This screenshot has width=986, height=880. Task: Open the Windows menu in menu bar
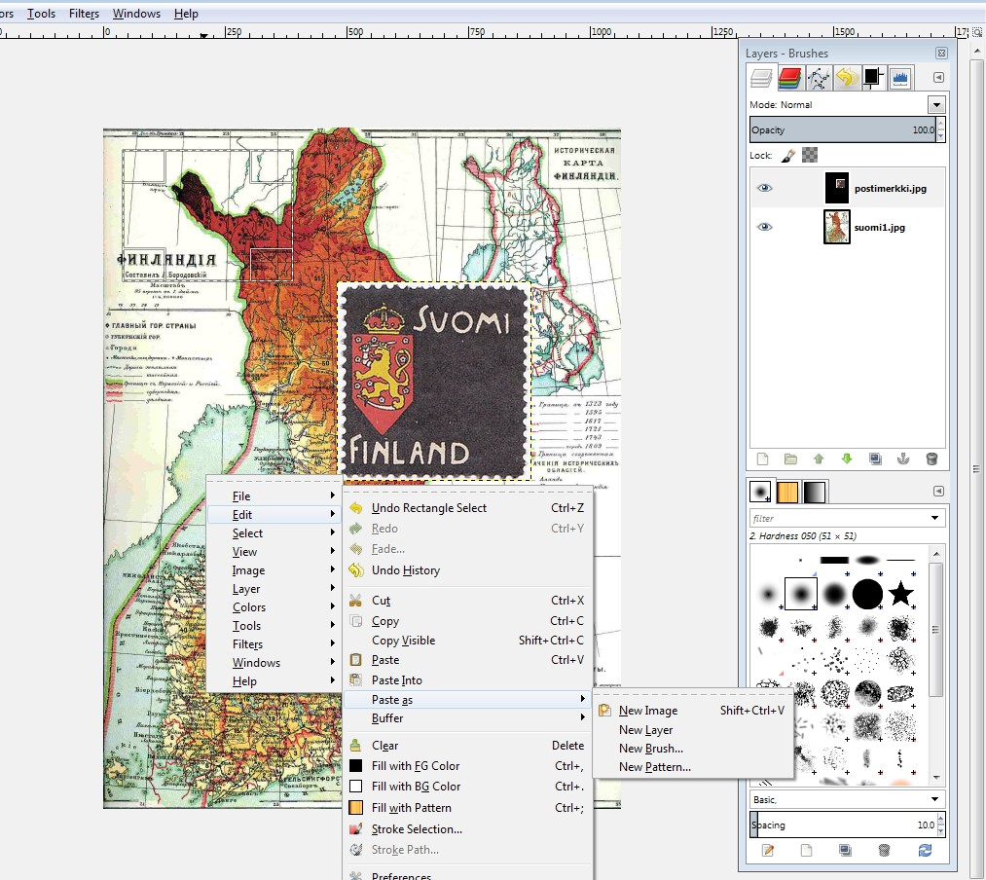point(136,14)
